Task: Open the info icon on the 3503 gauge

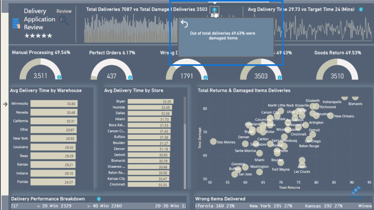Action: (280, 77)
